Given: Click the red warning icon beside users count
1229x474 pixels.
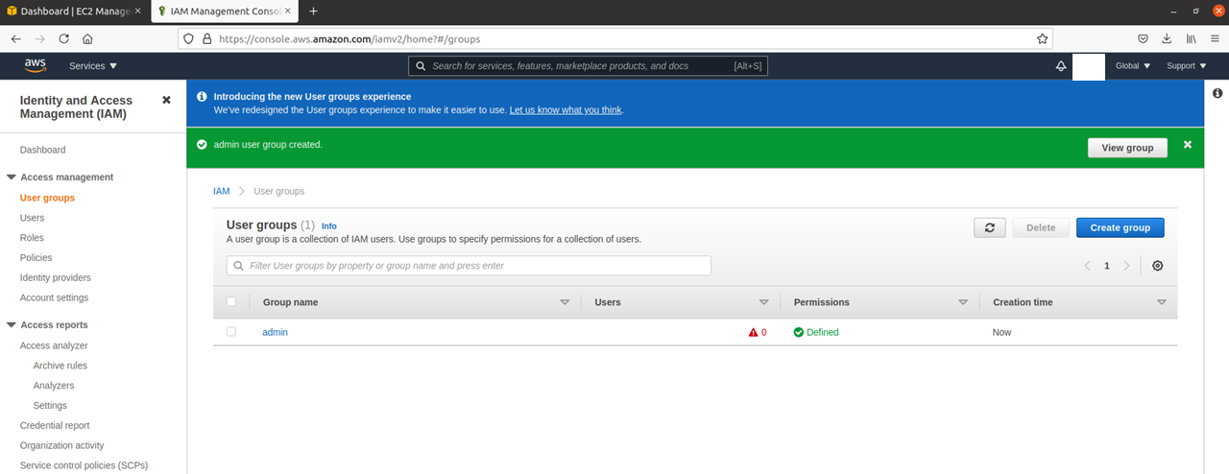Looking at the screenshot, I should pos(754,332).
